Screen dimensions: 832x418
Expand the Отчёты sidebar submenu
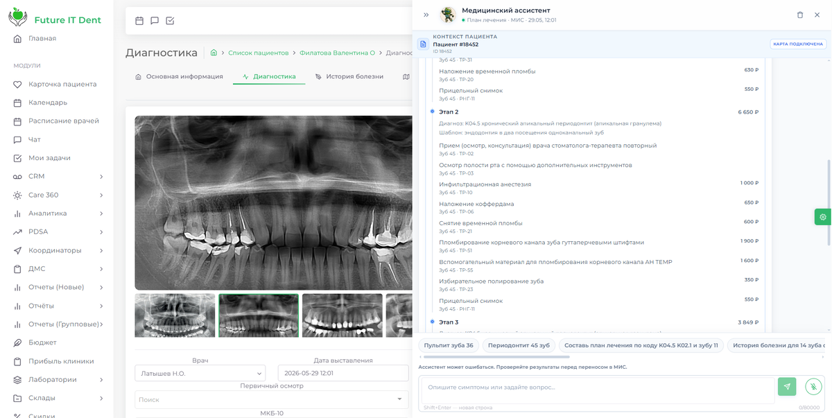click(57, 306)
